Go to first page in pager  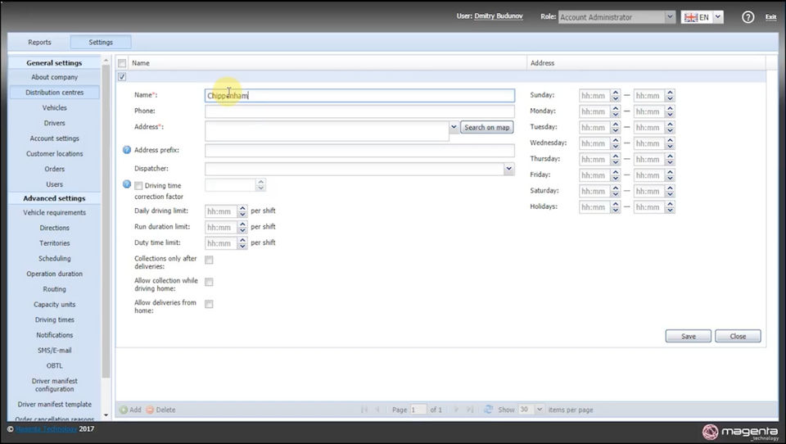coord(364,410)
